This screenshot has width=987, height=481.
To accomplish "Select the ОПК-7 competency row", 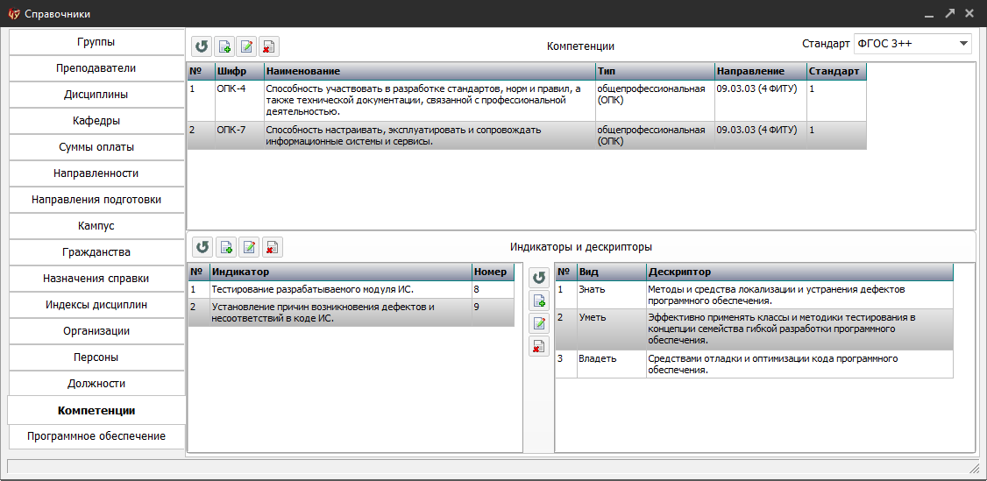I will (x=527, y=135).
